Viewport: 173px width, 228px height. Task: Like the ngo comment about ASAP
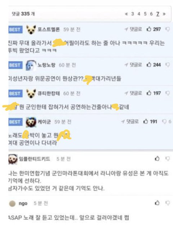[x=157, y=203]
